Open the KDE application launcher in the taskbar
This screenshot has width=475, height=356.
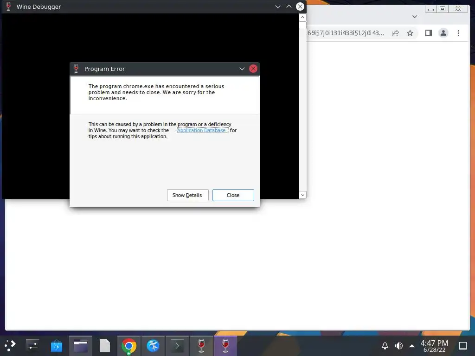pos(10,345)
